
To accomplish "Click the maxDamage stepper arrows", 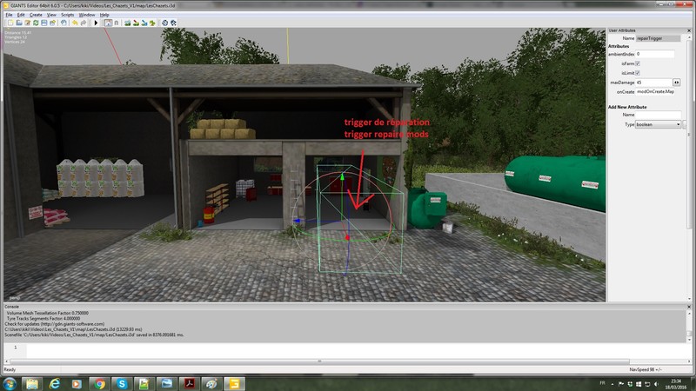I will tap(676, 83).
